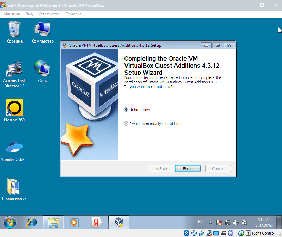Open Windows Media Player from taskbar
The width and height of the screenshot is (282, 237).
pos(75,222)
